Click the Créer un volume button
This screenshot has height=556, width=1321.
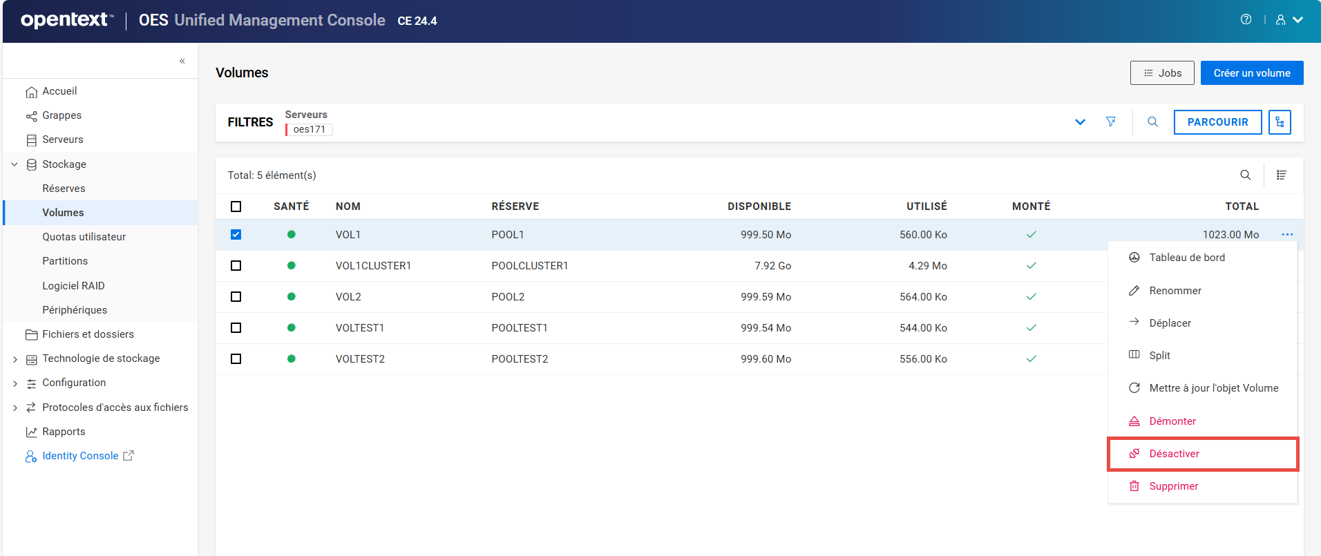click(1251, 73)
